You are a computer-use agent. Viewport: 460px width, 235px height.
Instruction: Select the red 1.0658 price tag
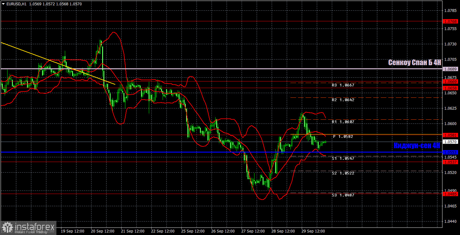[451, 88]
